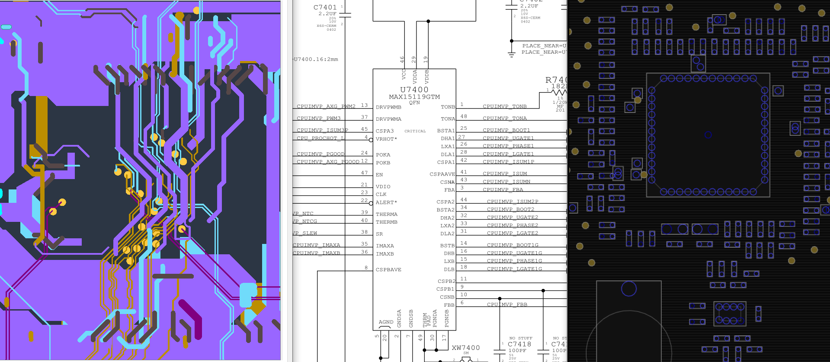Click the C7401 capacitor symbol
The image size is (830, 362).
(x=345, y=15)
